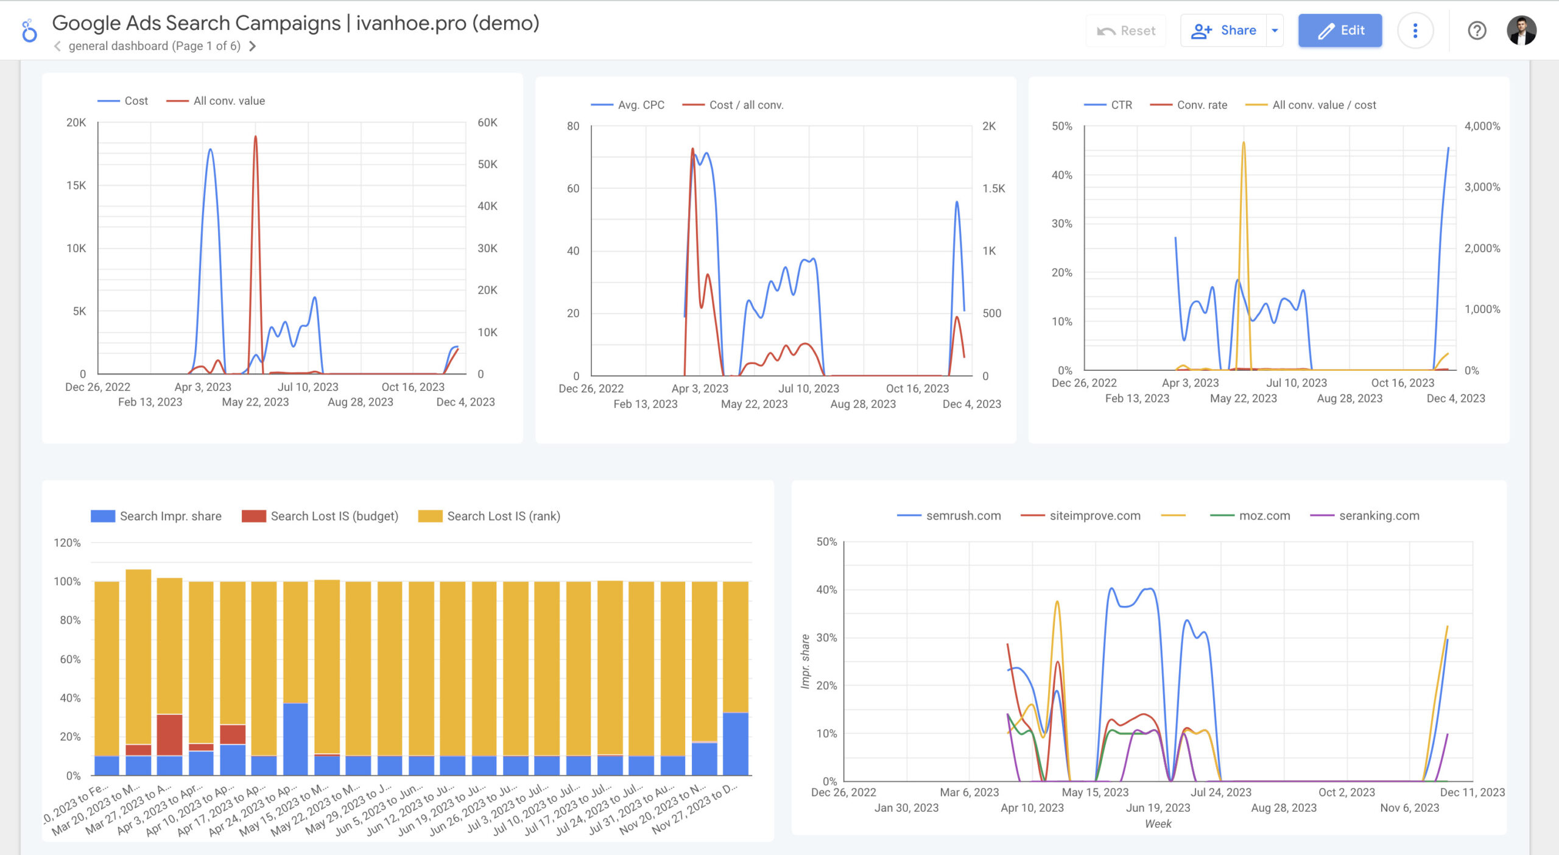Screen dimensions: 1559x855
Task: Click the Edit pencil button
Action: [1340, 30]
